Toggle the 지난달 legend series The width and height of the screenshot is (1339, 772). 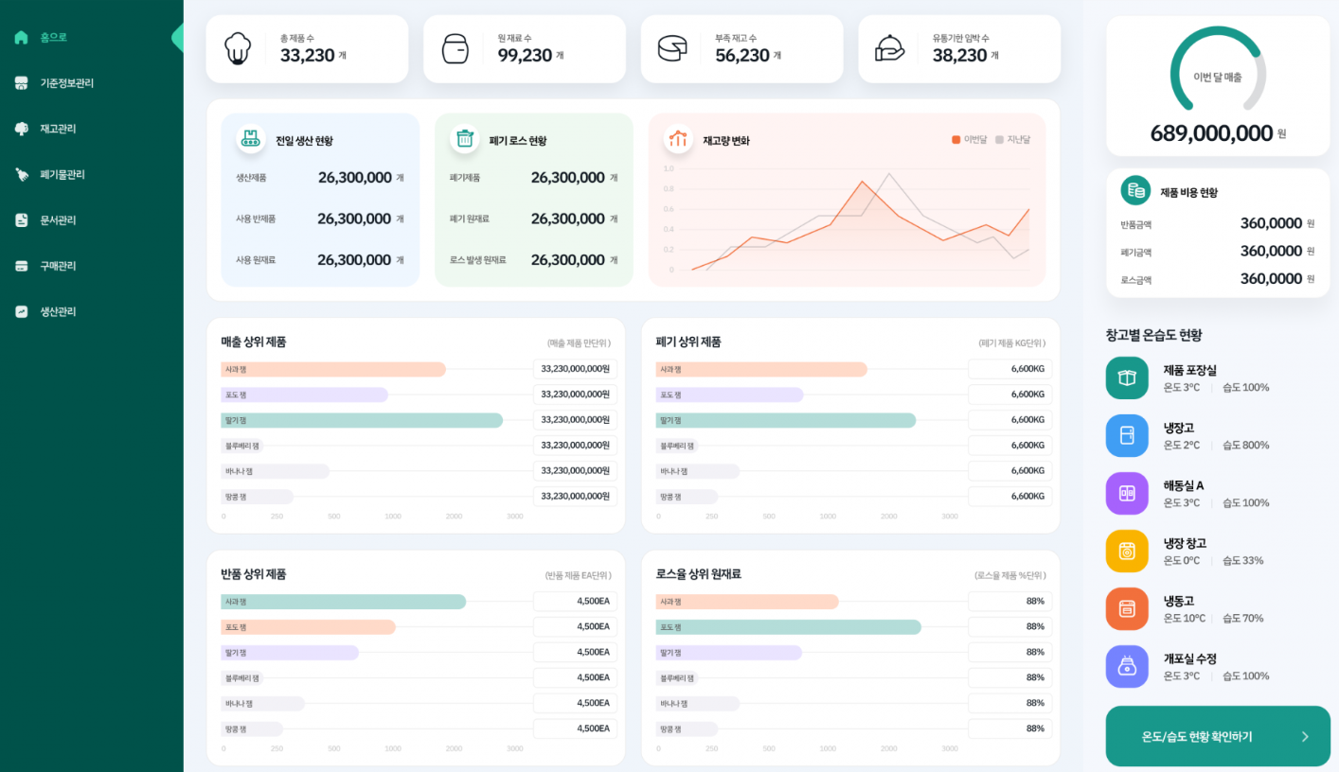pyautogui.click(x=1012, y=139)
